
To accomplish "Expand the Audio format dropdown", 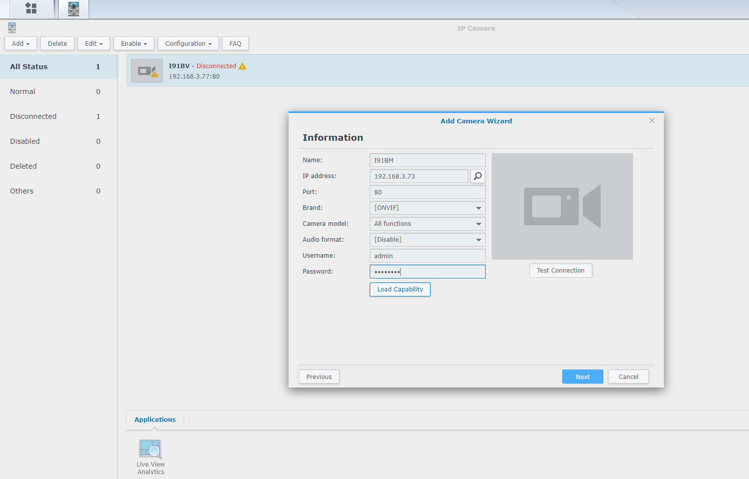I will 478,240.
